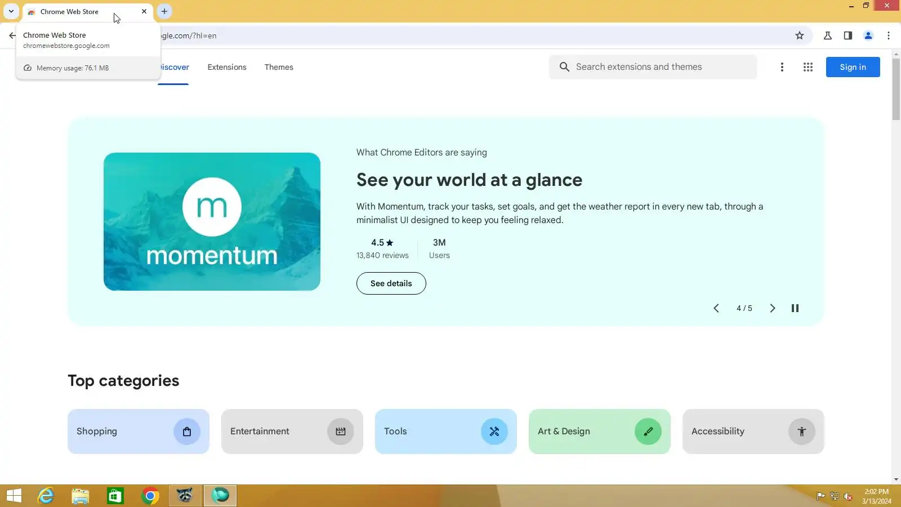Click the teal globe taskbar app
901x507 pixels.
click(x=220, y=496)
